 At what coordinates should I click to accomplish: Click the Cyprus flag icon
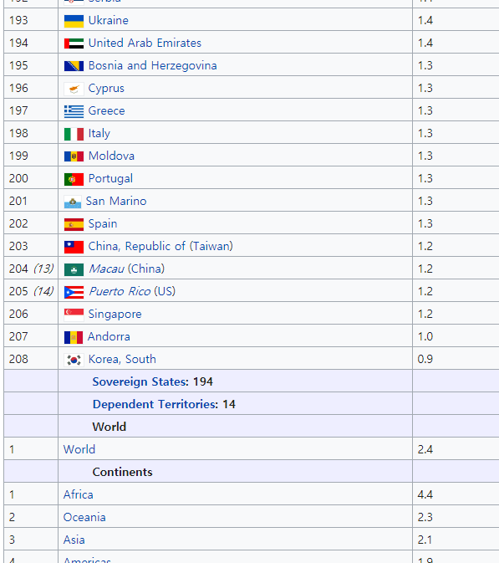[x=74, y=89]
